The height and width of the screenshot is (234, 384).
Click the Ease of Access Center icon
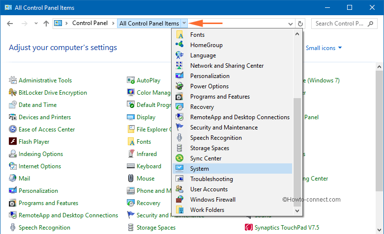(x=13, y=130)
